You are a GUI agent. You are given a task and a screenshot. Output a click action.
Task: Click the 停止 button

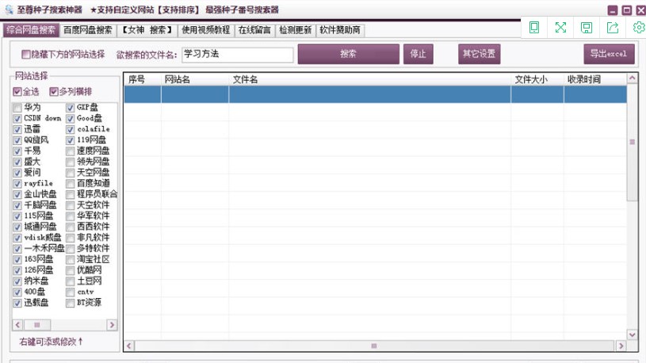(x=419, y=54)
